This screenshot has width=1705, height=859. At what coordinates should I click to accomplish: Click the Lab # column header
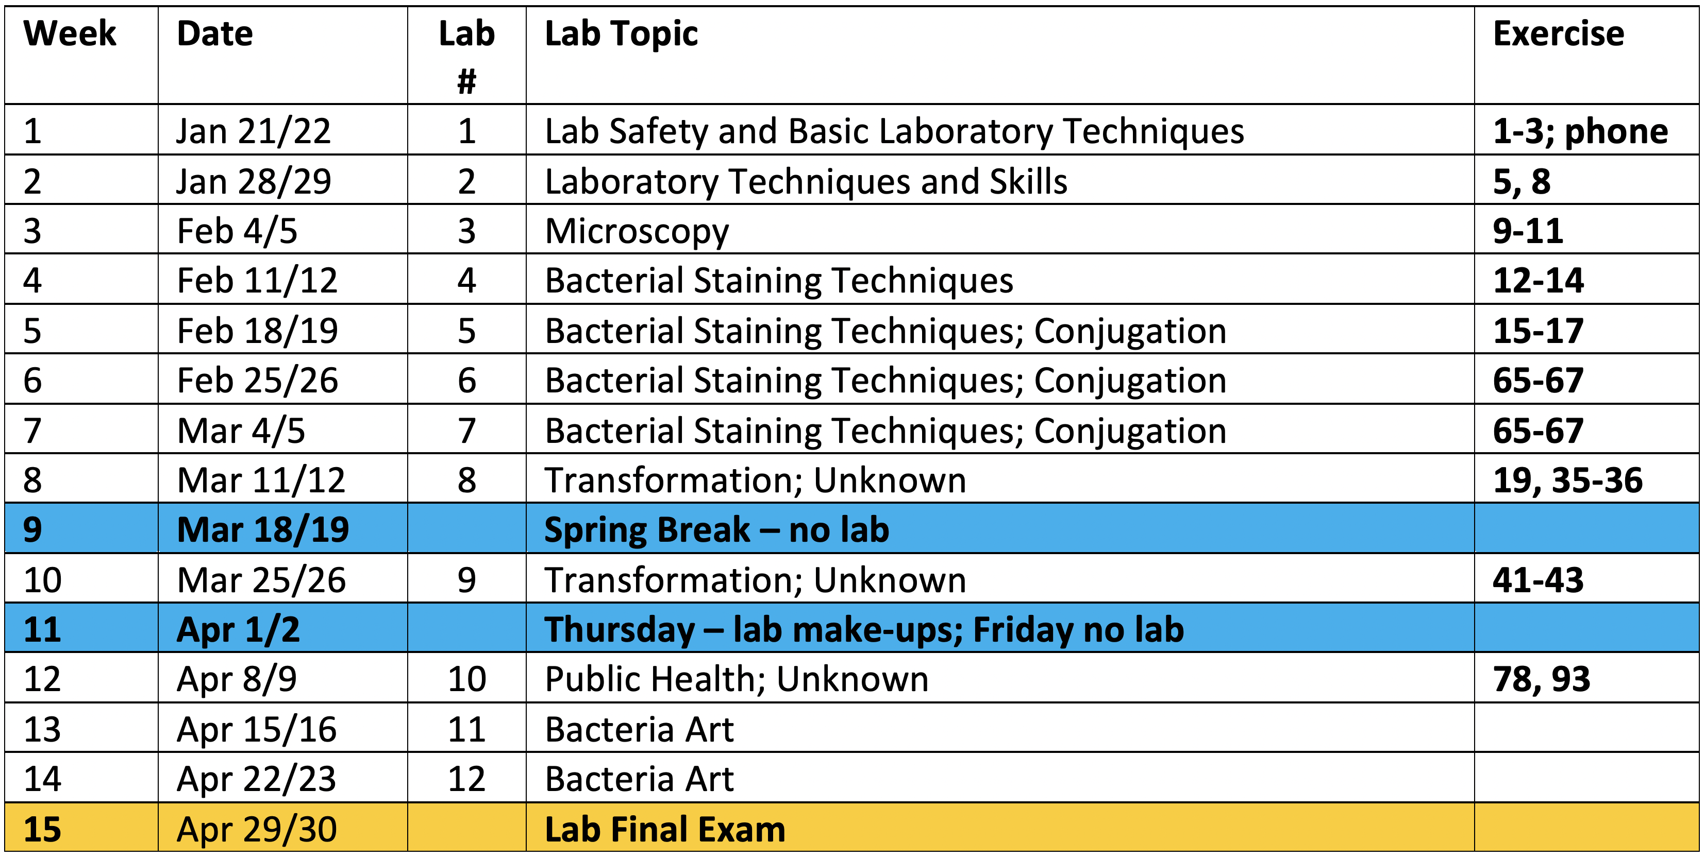(466, 56)
